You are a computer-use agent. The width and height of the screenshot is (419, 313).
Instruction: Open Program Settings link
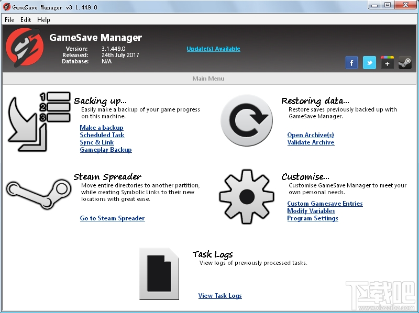point(313,218)
